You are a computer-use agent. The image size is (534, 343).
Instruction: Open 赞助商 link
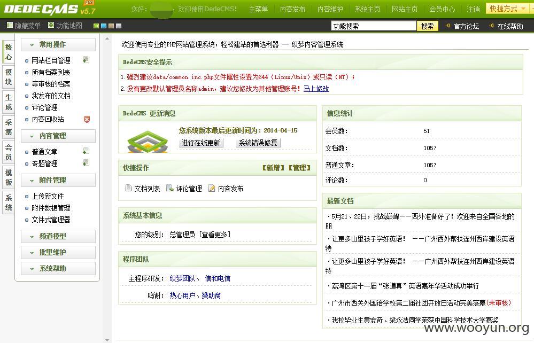(212, 295)
